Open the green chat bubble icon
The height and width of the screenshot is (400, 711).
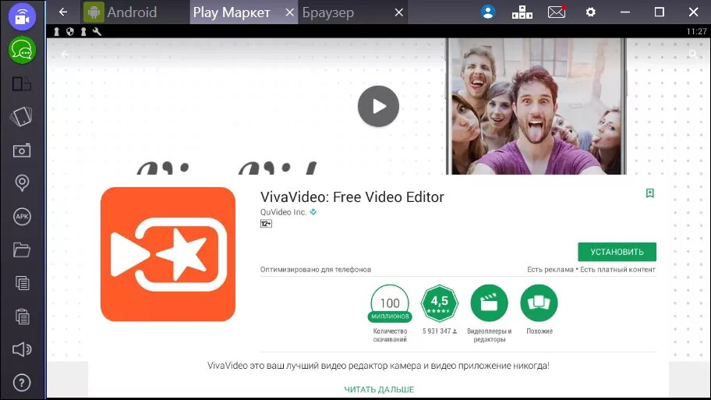[x=22, y=51]
